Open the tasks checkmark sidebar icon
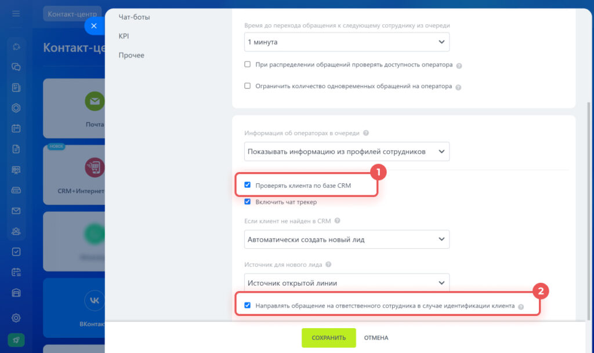 click(x=16, y=252)
